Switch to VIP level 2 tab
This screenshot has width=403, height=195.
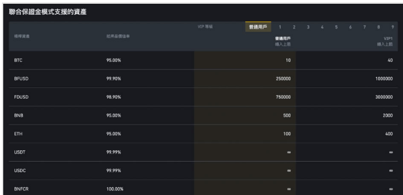tap(294, 27)
